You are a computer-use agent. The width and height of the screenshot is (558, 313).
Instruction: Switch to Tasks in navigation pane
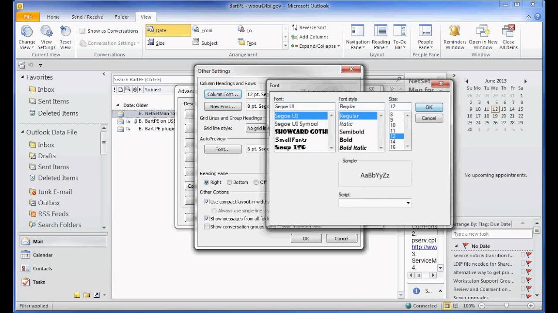pyautogui.click(x=63, y=282)
